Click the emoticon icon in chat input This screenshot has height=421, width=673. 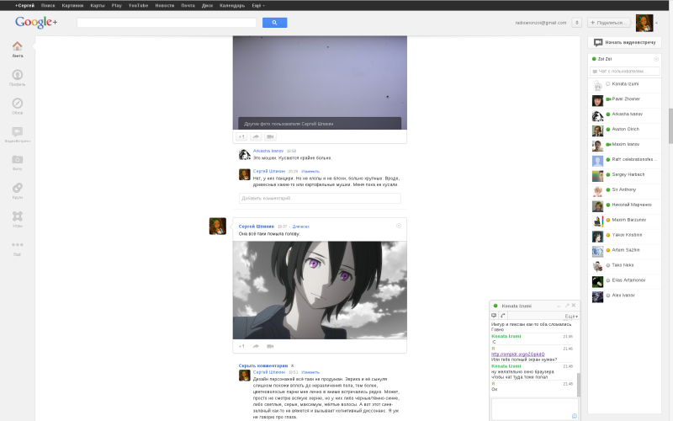pos(575,416)
